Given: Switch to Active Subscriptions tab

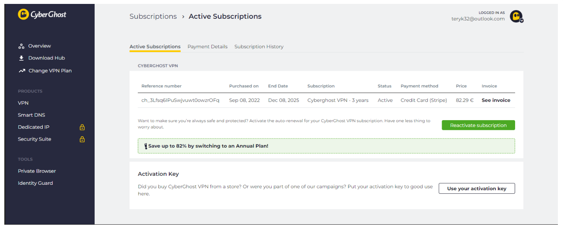Looking at the screenshot, I should click(155, 47).
